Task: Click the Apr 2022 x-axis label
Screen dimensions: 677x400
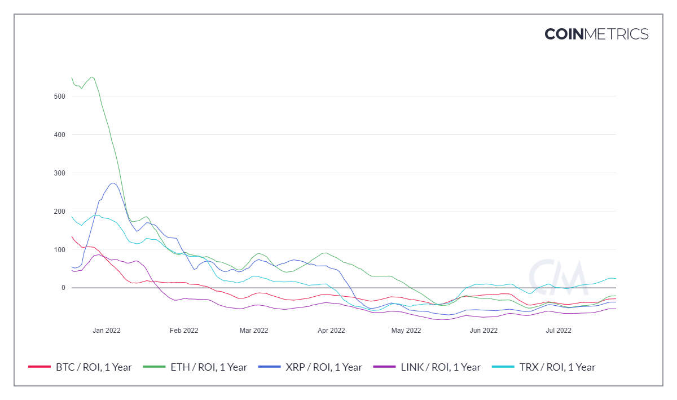Action: point(331,331)
